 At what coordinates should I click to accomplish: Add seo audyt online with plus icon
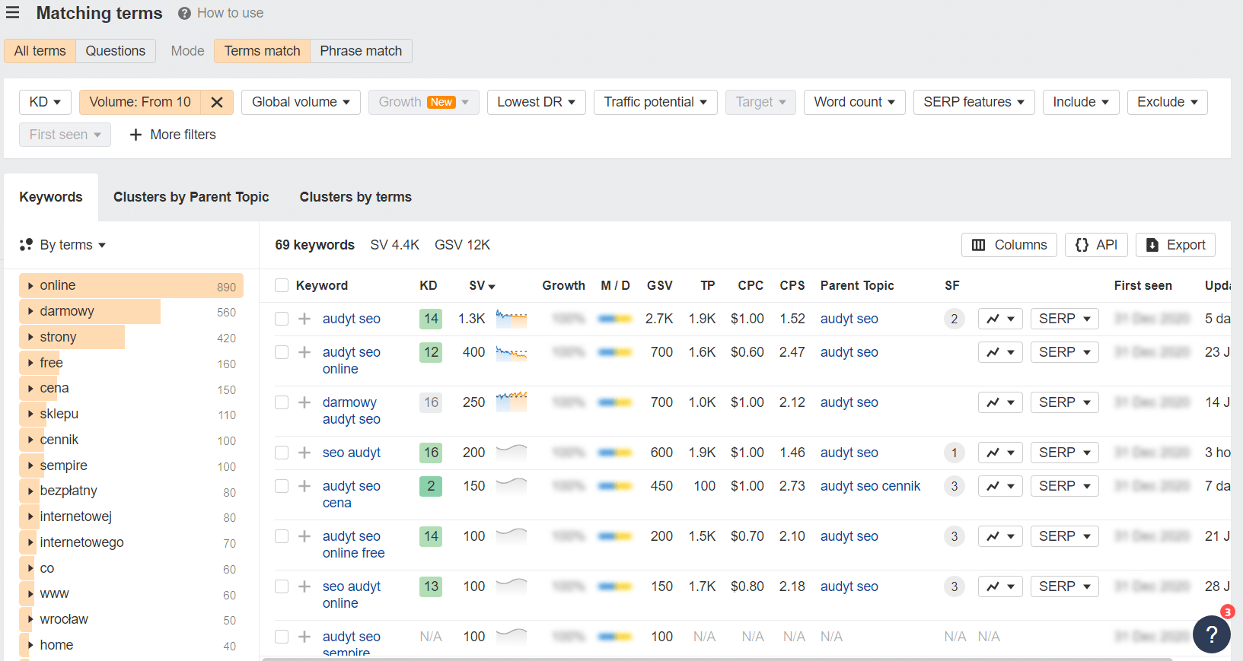coord(304,586)
